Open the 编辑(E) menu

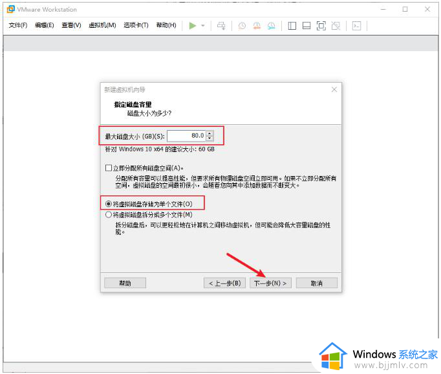click(x=45, y=25)
